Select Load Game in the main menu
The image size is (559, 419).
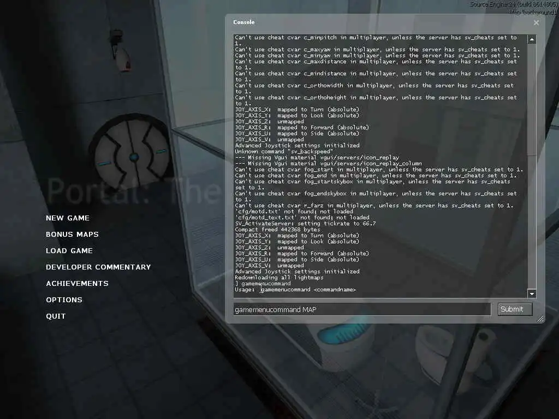(x=69, y=251)
